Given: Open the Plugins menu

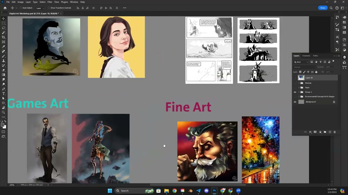Looking at the screenshot, I should click(64, 2).
